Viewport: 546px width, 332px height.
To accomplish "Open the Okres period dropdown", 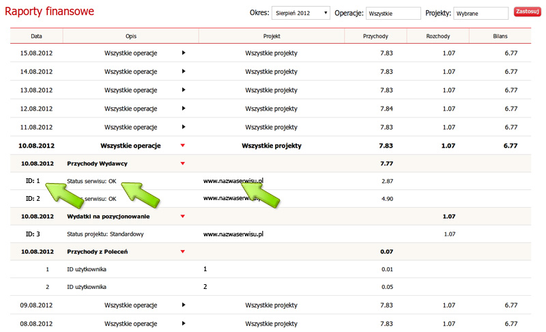I will 300,12.
